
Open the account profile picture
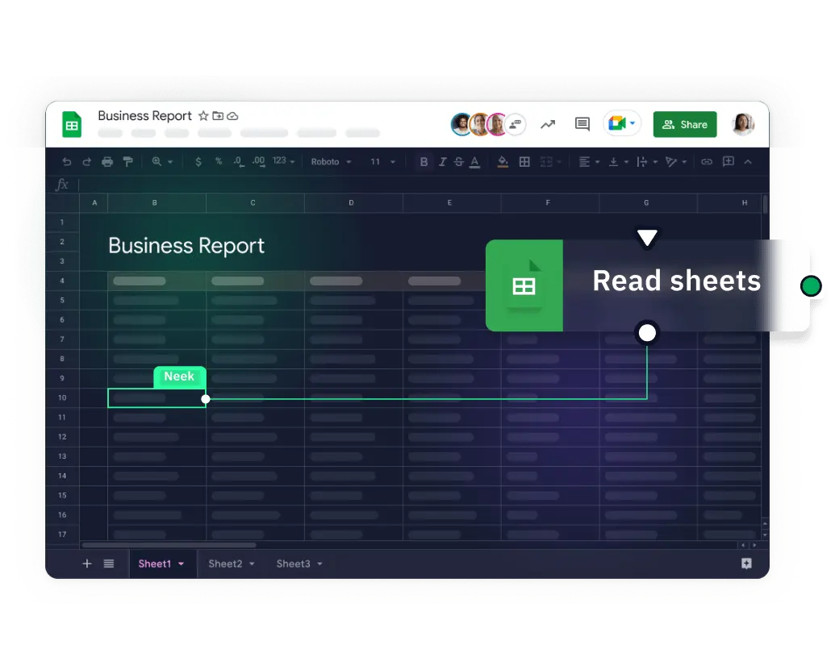coord(742,124)
